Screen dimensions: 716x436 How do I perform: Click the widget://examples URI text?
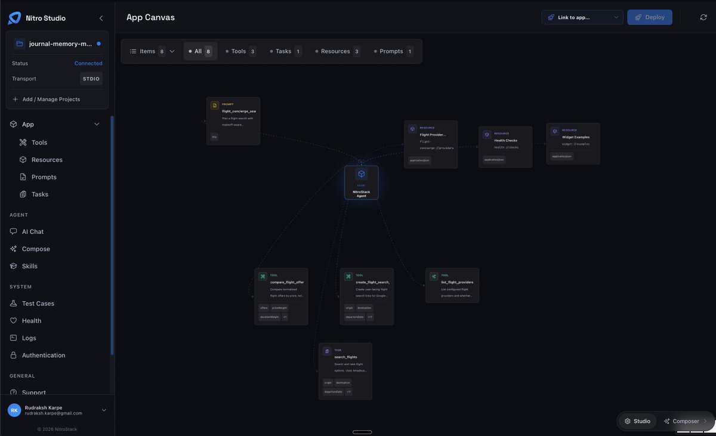576,144
